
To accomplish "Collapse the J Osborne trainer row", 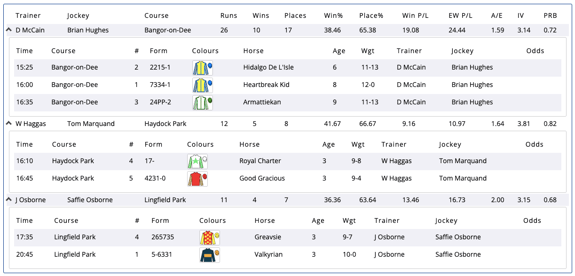I will (8, 199).
